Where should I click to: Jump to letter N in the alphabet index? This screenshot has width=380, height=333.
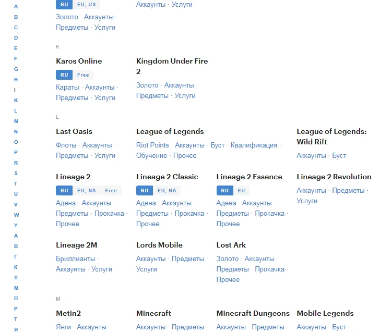click(x=16, y=131)
